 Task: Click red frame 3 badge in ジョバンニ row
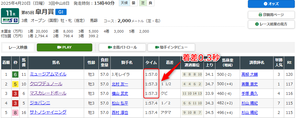point(15,103)
